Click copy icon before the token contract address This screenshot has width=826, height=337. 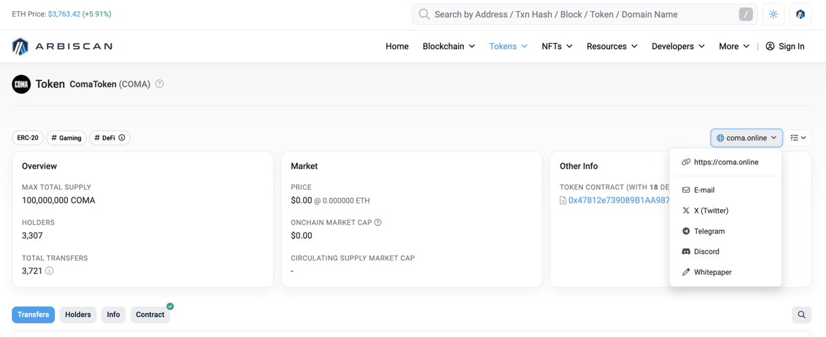pos(563,200)
